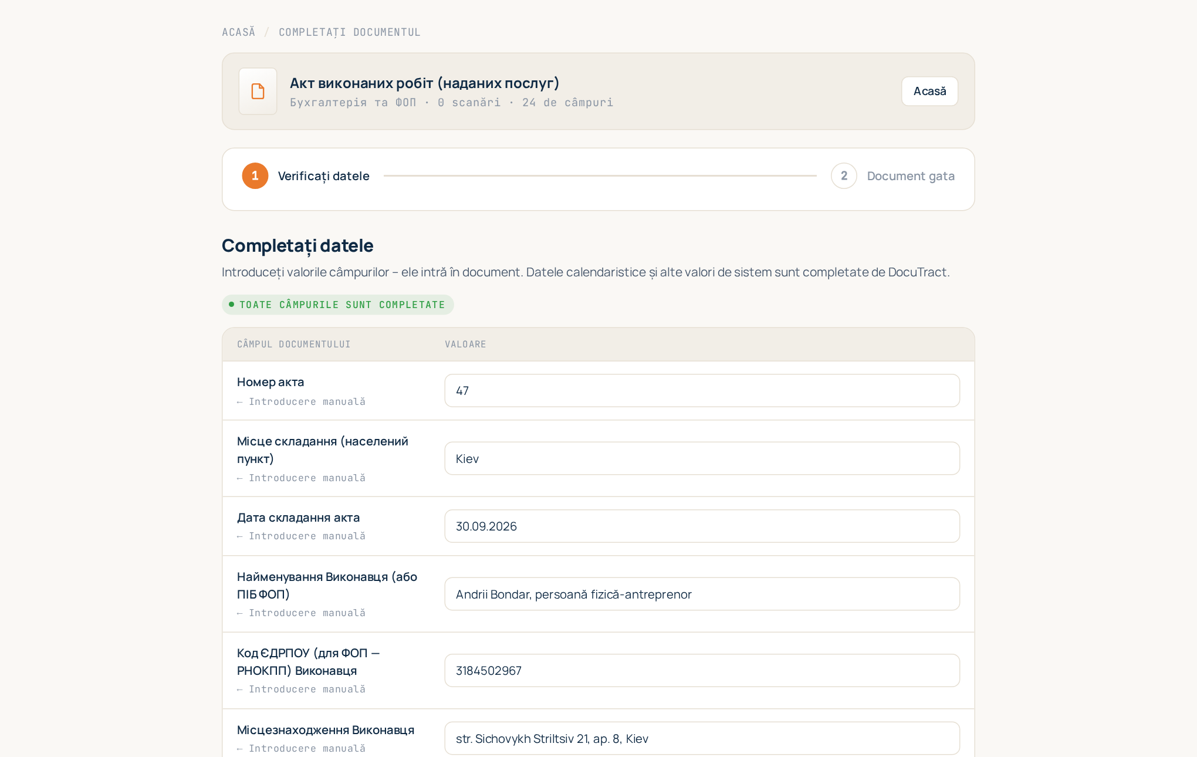Screen dimensions: 1197x757
Task: Focus the Дата складання акта input field
Action: click(x=702, y=526)
